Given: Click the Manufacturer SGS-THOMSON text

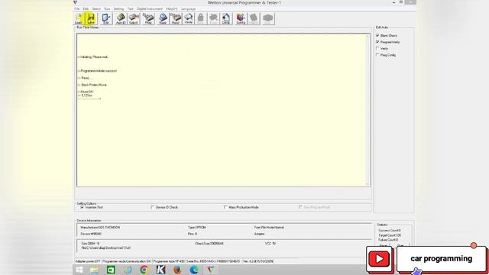Looking at the screenshot, I should tap(100, 228).
